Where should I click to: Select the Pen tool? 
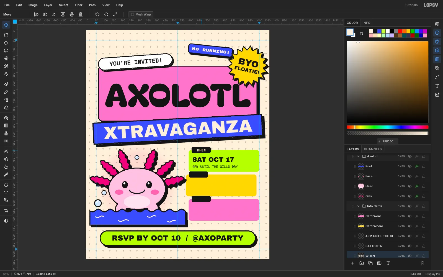(x=6, y=200)
